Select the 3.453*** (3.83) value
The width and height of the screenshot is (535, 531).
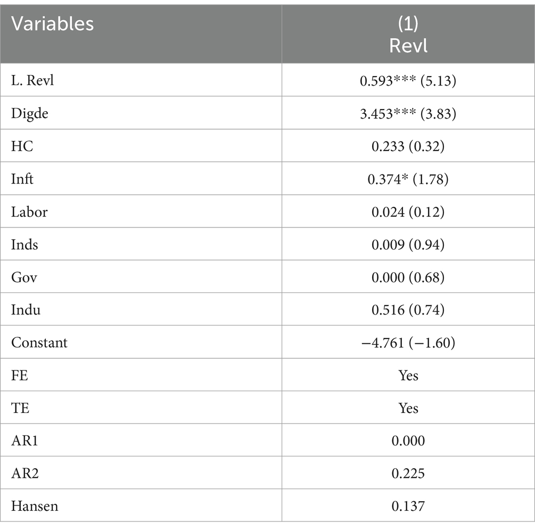point(408,113)
